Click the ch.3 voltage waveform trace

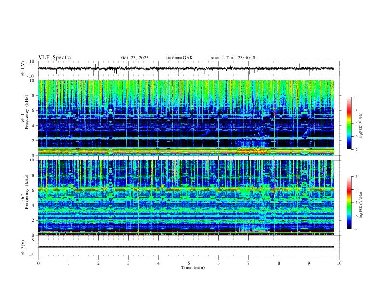pos(186,247)
